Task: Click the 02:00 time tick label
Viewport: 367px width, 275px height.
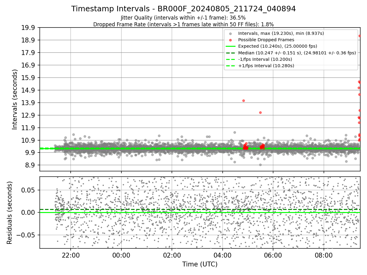Action: (x=172, y=255)
